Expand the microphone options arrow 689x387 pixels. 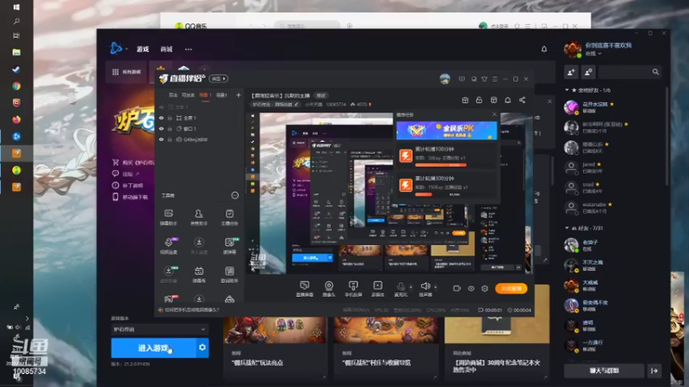pos(411,287)
